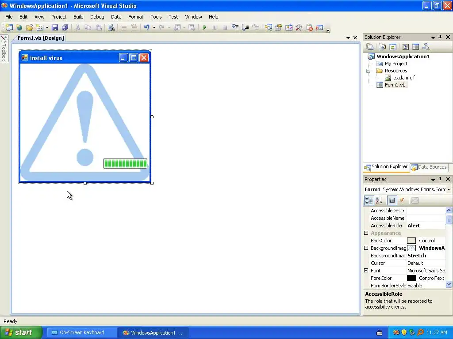The width and height of the screenshot is (453, 339).
Task: Select the Form1.vb [Design] tab
Action: pos(41,38)
